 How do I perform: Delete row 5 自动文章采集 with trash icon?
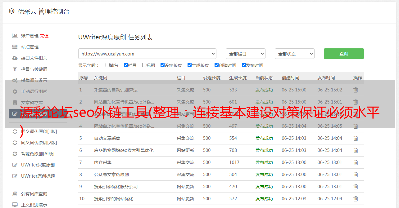click(x=356, y=138)
